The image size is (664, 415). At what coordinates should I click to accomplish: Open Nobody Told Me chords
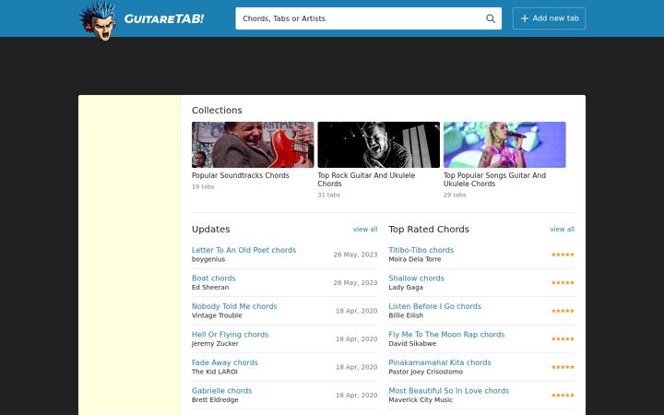[234, 306]
